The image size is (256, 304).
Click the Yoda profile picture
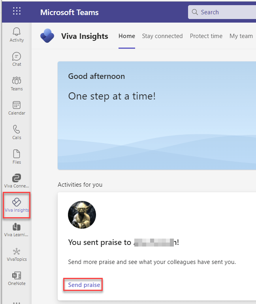tap(82, 215)
